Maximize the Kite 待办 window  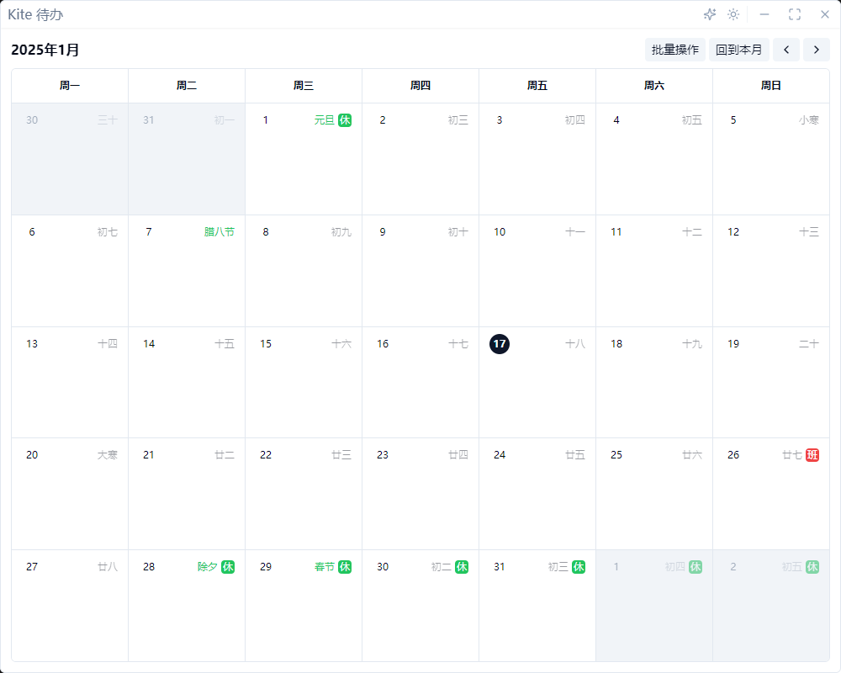[x=795, y=14]
